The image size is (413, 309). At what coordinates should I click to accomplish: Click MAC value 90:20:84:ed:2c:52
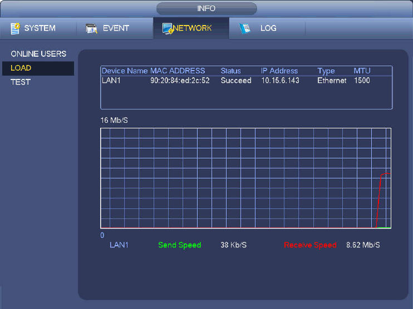180,81
